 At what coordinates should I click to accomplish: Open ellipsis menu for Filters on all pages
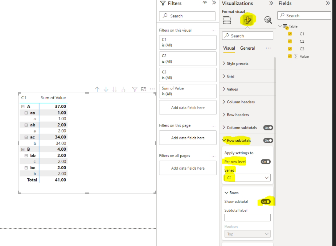pos(213,156)
